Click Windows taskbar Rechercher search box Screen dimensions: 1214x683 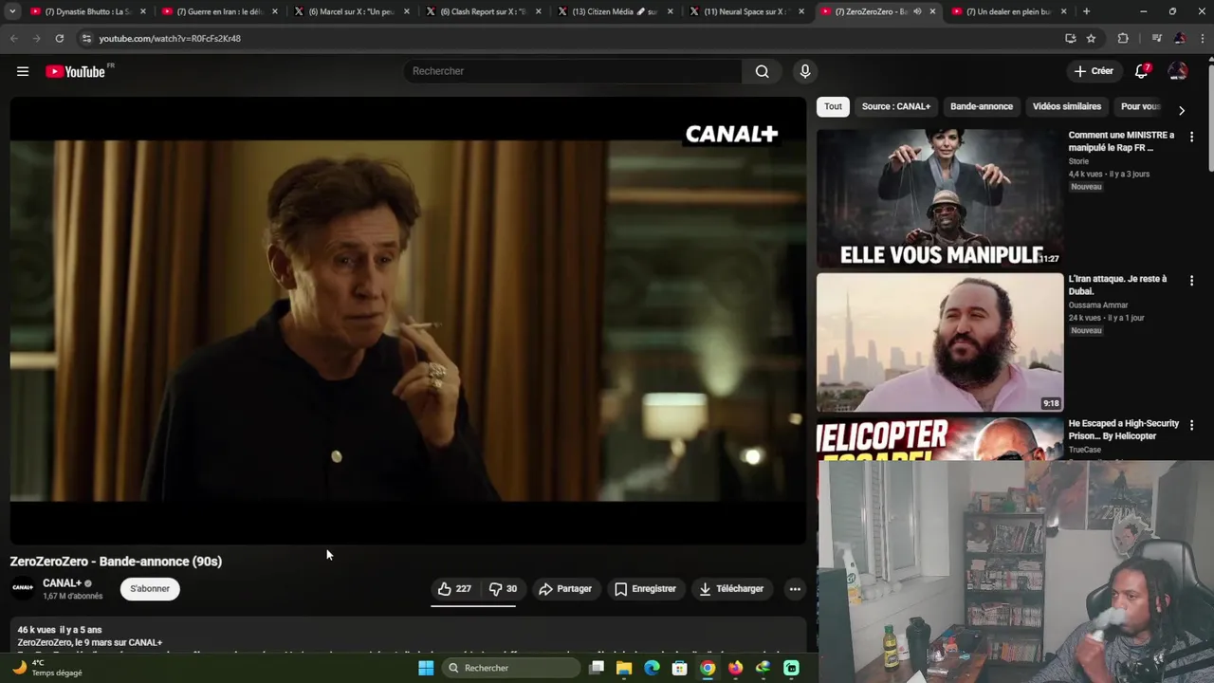point(512,668)
